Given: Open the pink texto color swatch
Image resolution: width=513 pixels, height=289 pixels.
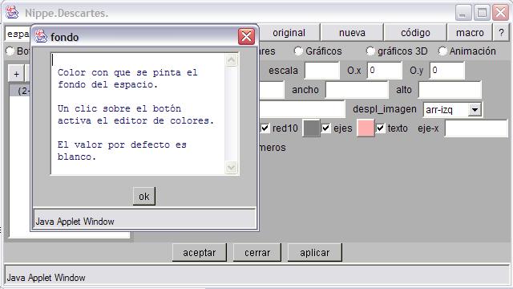Looking at the screenshot, I should click(x=366, y=128).
